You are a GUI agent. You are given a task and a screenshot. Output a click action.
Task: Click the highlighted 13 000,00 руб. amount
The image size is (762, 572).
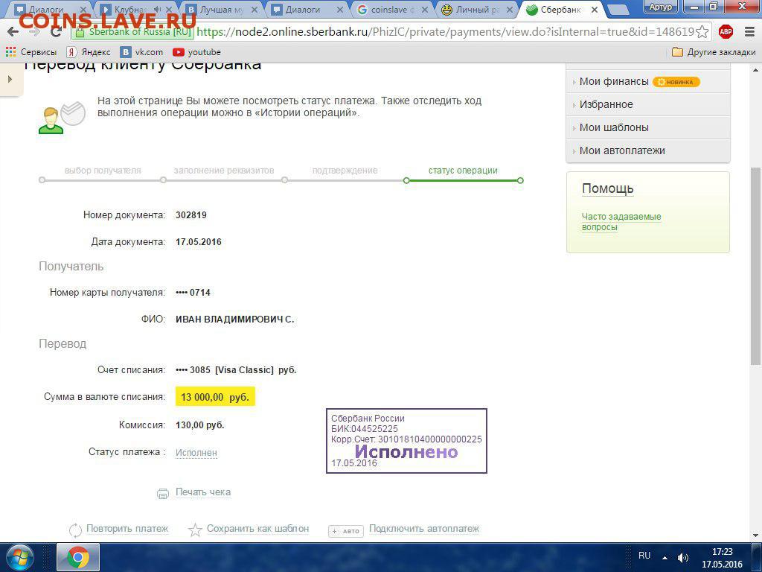click(215, 397)
